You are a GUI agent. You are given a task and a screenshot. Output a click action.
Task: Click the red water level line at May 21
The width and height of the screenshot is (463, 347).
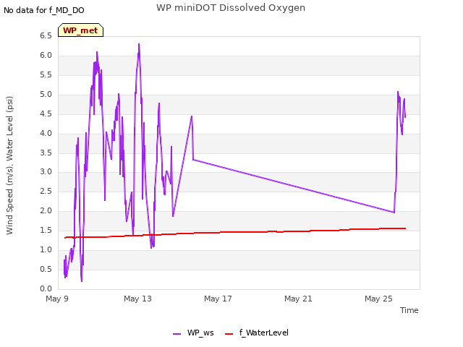[x=298, y=231]
